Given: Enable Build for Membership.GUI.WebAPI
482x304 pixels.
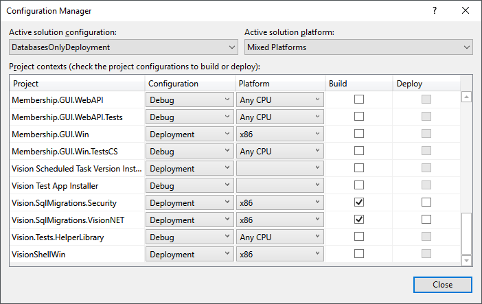Looking at the screenshot, I should [358, 100].
